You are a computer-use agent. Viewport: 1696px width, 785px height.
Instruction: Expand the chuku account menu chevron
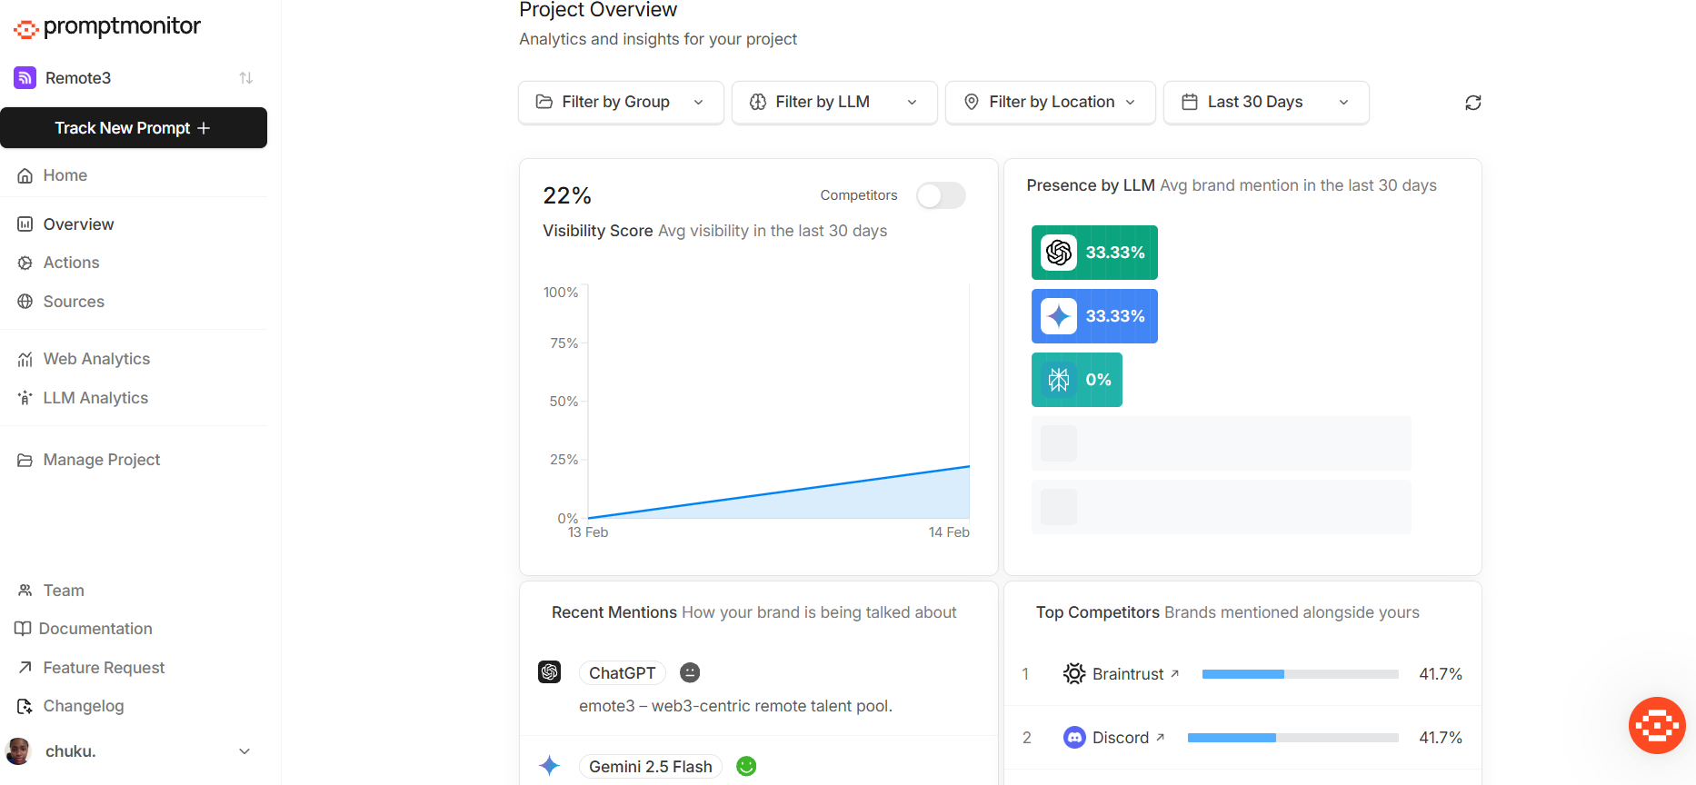244,751
